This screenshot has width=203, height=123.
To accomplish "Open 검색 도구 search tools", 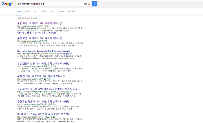I will (71, 11).
